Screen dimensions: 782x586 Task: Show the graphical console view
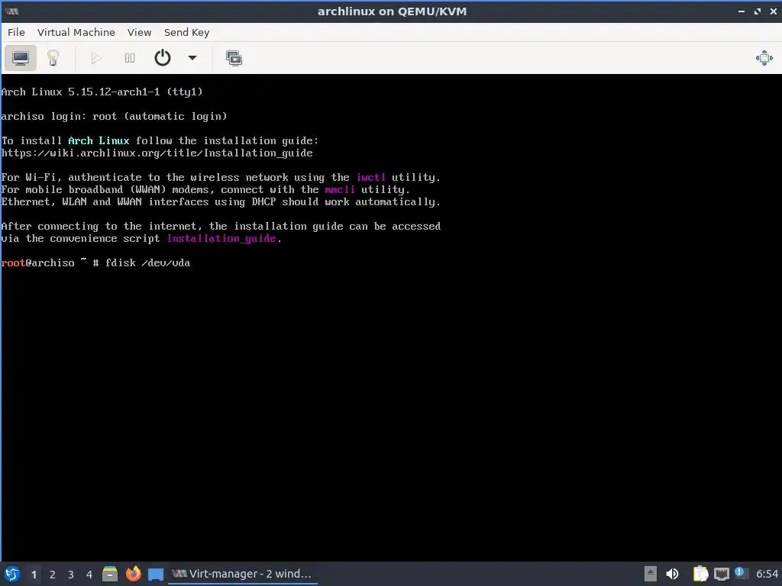point(21,58)
